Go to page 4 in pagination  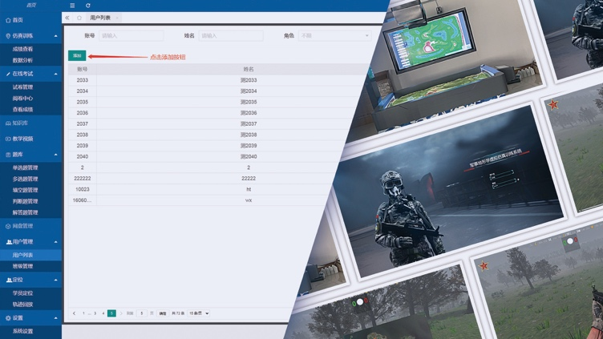point(103,313)
